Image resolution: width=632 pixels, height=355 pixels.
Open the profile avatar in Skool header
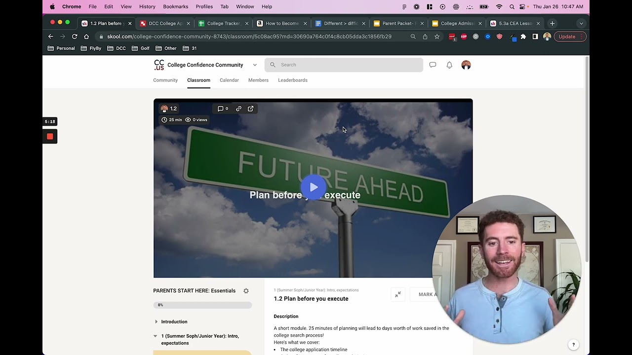(466, 65)
